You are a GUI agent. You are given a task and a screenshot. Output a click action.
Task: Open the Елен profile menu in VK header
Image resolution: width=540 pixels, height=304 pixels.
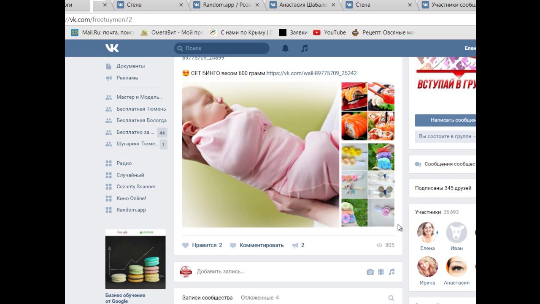(470, 48)
